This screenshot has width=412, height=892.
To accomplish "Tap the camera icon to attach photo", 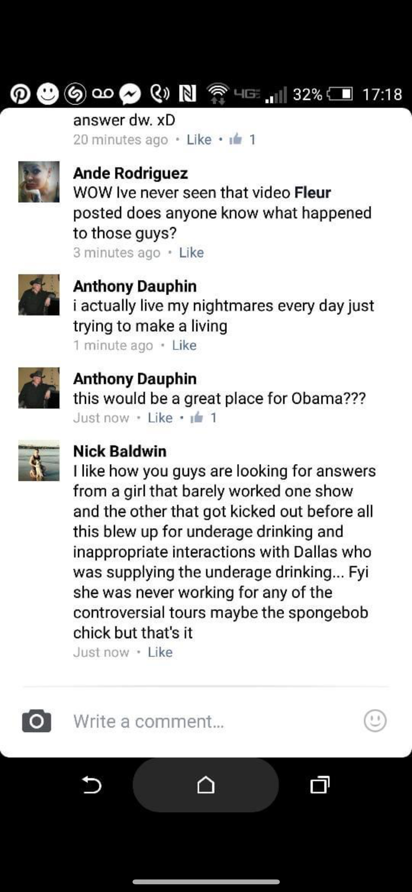I will coord(37,721).
